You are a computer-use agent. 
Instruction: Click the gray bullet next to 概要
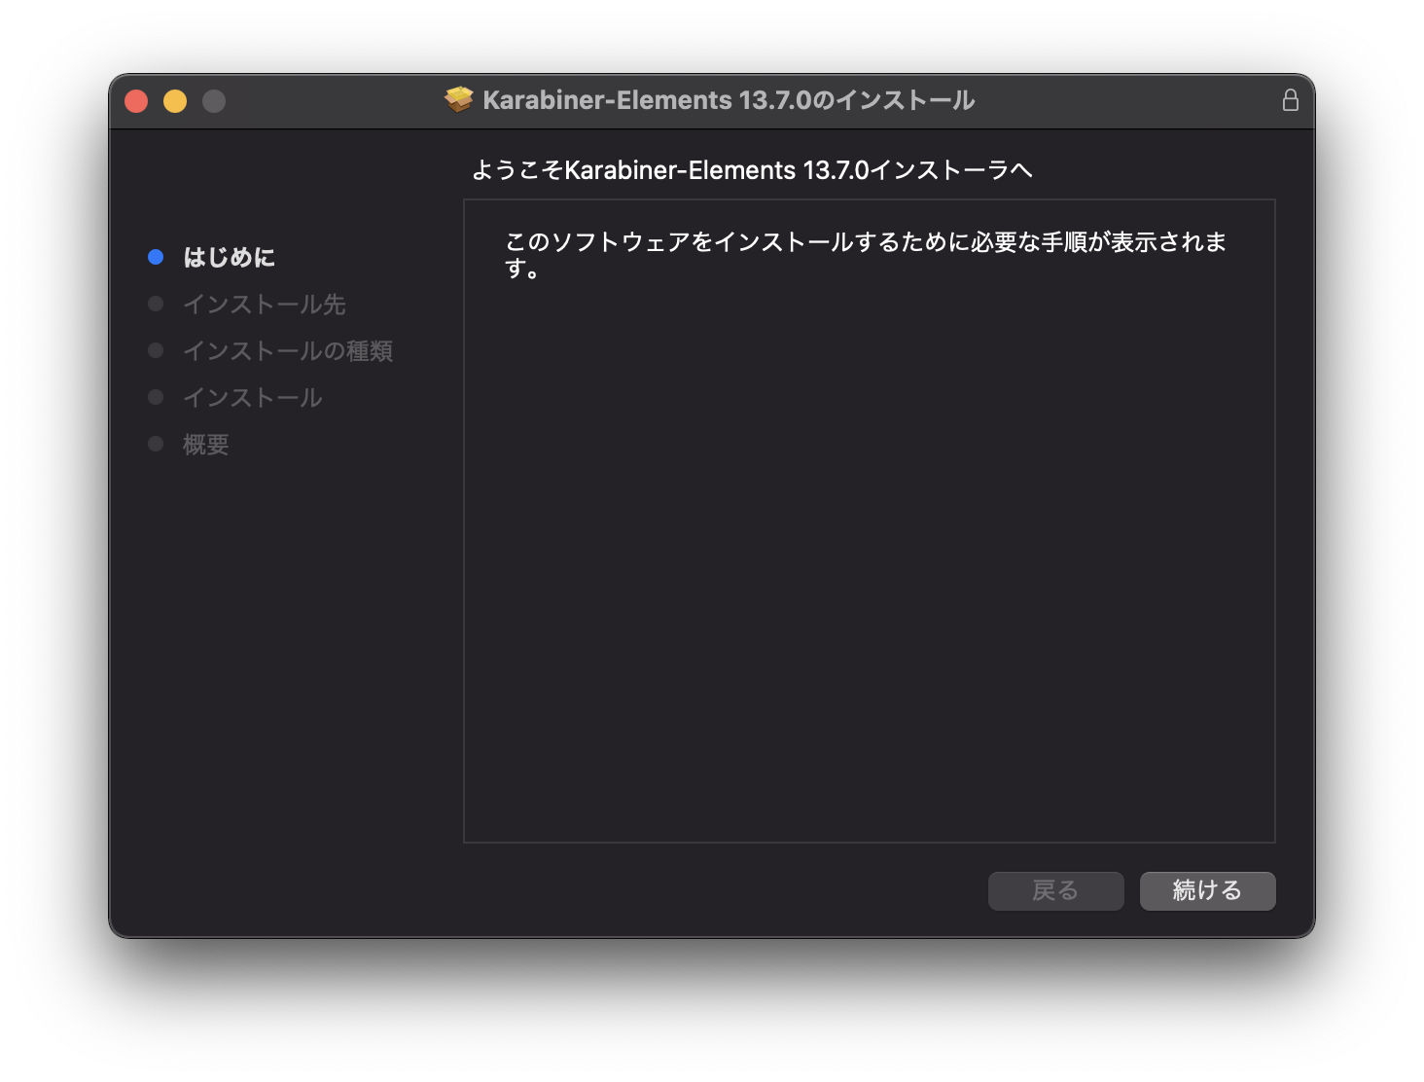pyautogui.click(x=156, y=444)
